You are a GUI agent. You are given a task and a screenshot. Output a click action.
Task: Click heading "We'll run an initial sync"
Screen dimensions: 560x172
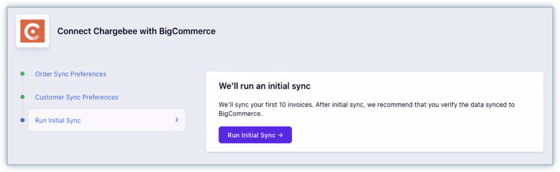coord(265,86)
